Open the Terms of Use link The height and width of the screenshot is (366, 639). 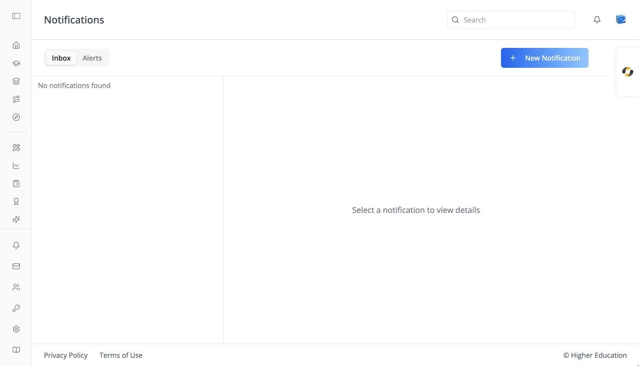tap(121, 355)
